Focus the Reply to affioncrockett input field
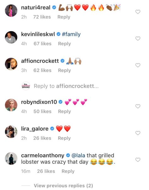The width and height of the screenshot is (149, 190). click(66, 86)
